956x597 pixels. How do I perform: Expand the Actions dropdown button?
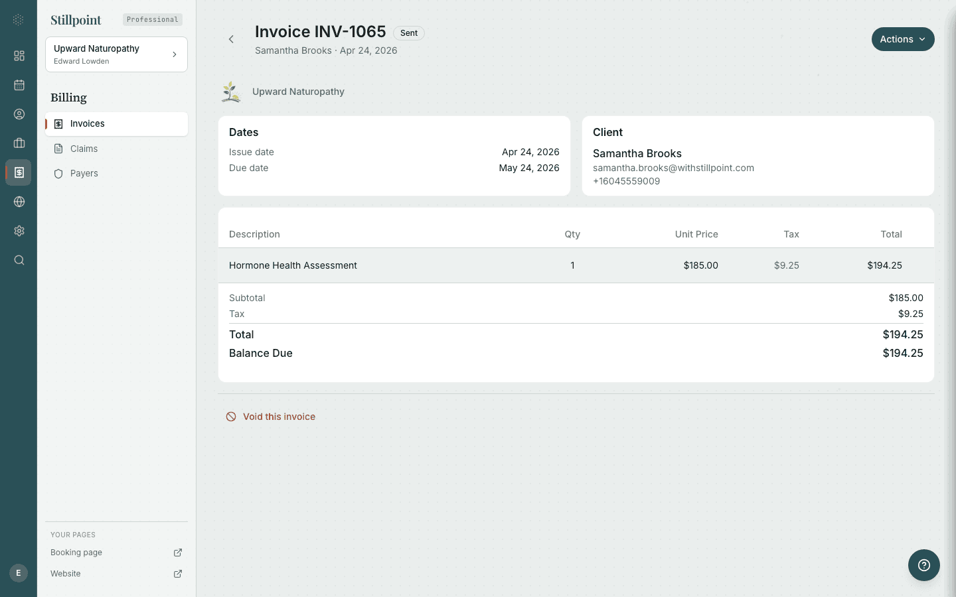click(x=903, y=39)
